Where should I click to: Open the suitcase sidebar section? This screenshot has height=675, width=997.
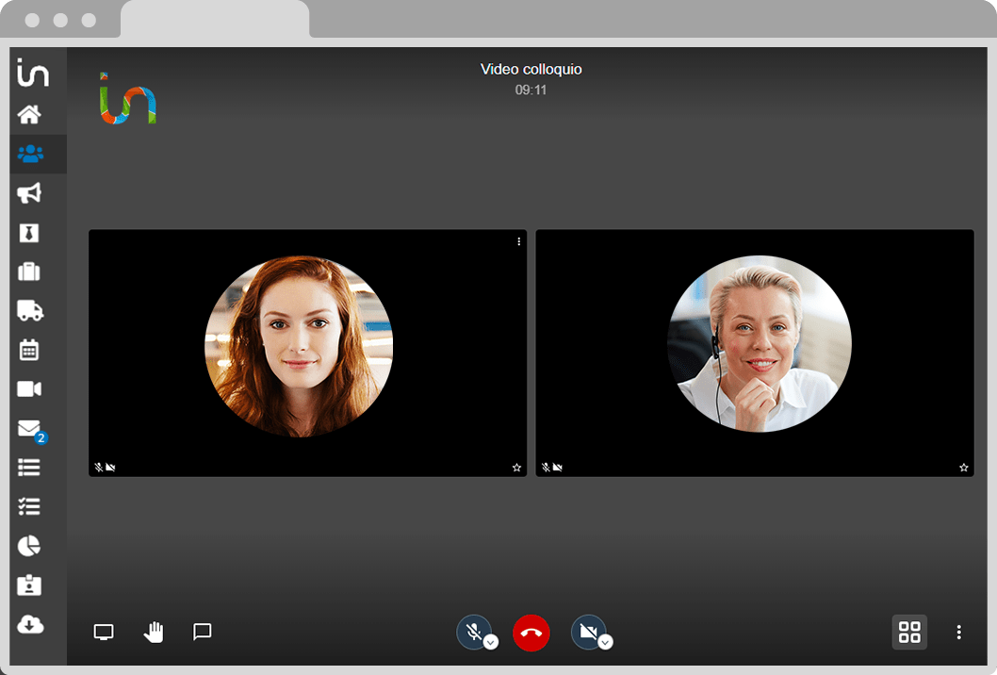[x=28, y=272]
